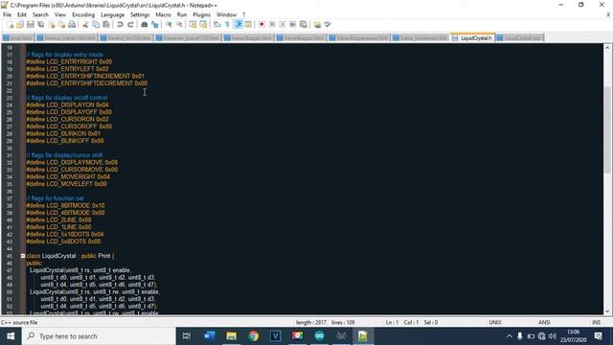Save the current file with the Save icon

pyautogui.click(x=31, y=24)
